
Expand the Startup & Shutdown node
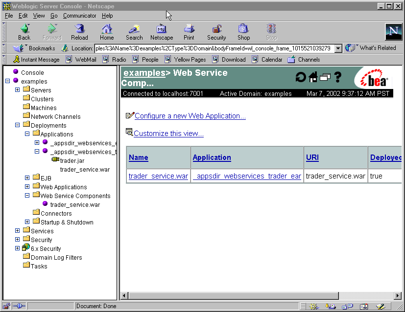[x=27, y=222]
